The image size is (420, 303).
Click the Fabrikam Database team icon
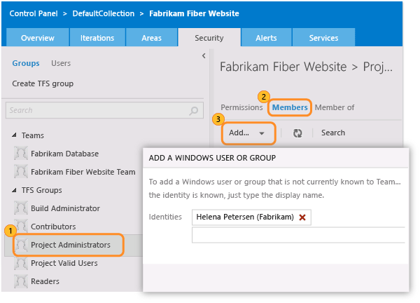21,154
